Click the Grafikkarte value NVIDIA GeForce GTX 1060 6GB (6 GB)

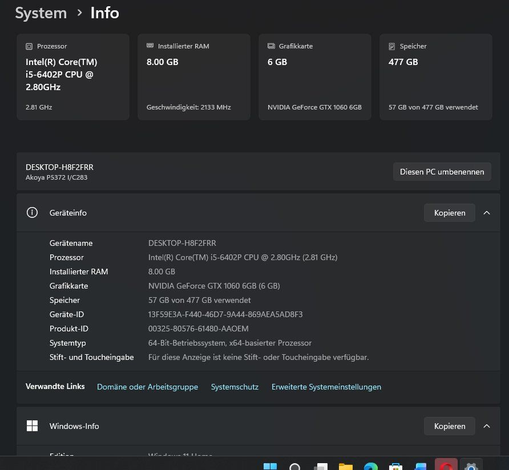(x=214, y=286)
